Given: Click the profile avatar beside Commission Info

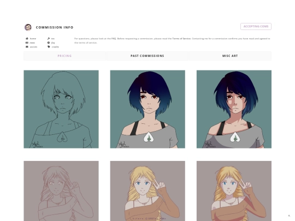Looking at the screenshot, I should coord(28,27).
